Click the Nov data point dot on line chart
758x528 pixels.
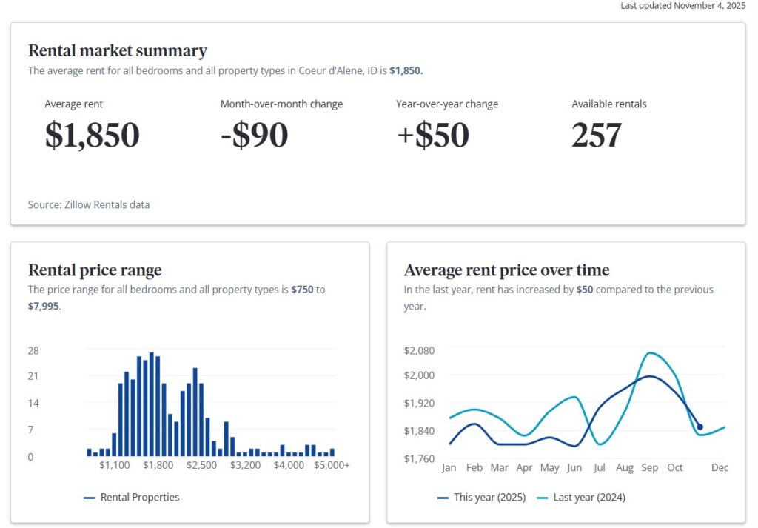(x=700, y=427)
